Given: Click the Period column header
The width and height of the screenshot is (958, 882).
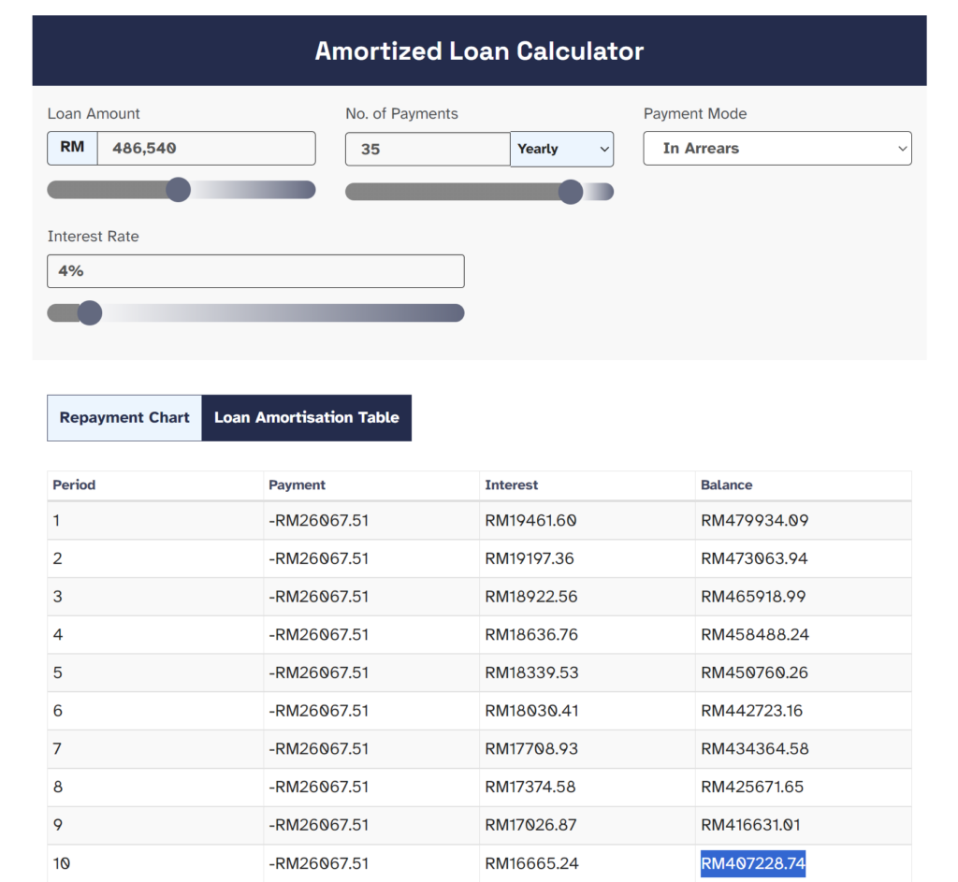Looking at the screenshot, I should coord(74,485).
